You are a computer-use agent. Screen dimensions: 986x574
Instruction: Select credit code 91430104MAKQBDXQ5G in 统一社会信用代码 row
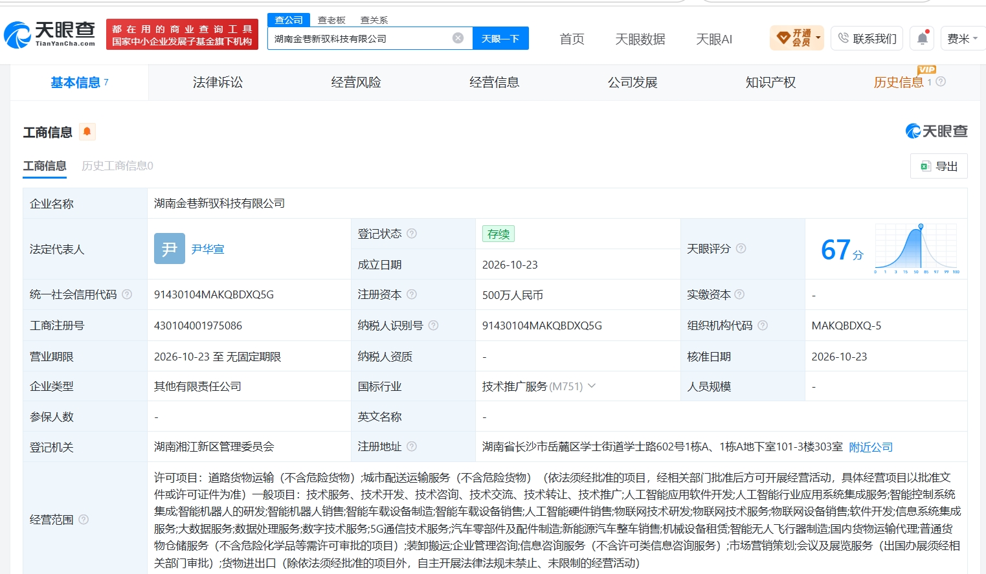point(214,294)
